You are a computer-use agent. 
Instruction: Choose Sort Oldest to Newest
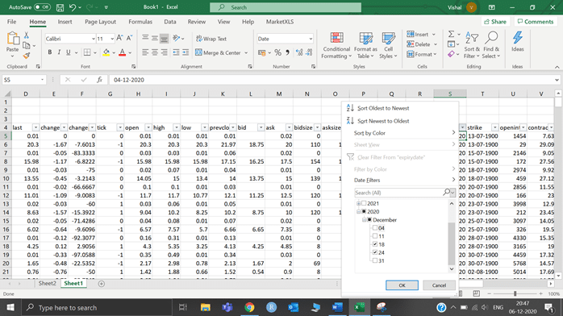coord(383,108)
